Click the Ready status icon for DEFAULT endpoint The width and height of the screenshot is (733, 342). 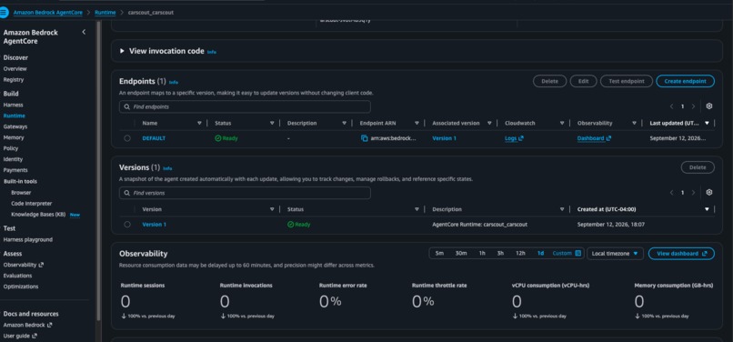pos(218,138)
